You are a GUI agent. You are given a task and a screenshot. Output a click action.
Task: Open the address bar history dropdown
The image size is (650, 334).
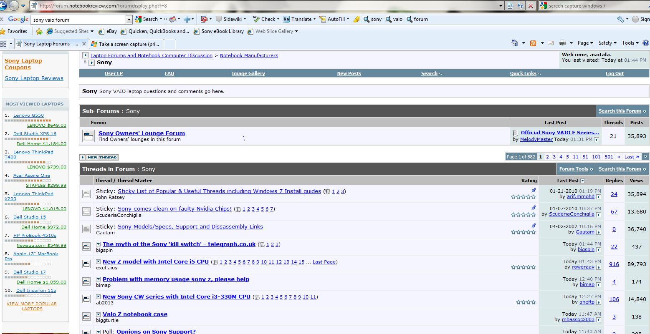tap(501, 6)
